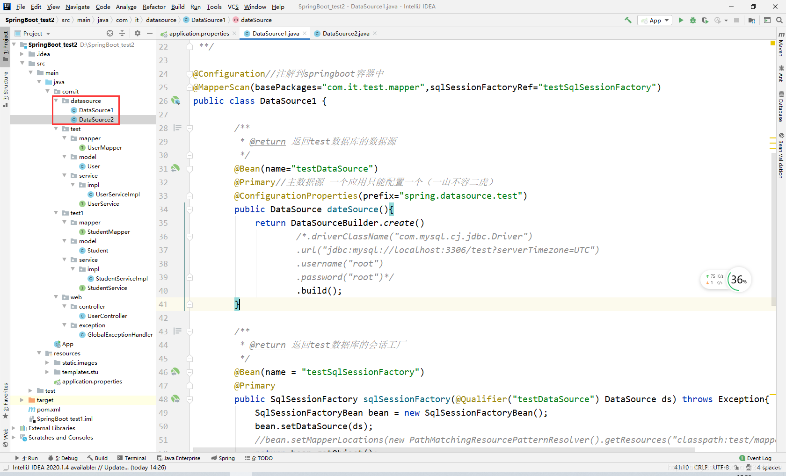
Task: Fold the code block at line 34
Action: 189,209
